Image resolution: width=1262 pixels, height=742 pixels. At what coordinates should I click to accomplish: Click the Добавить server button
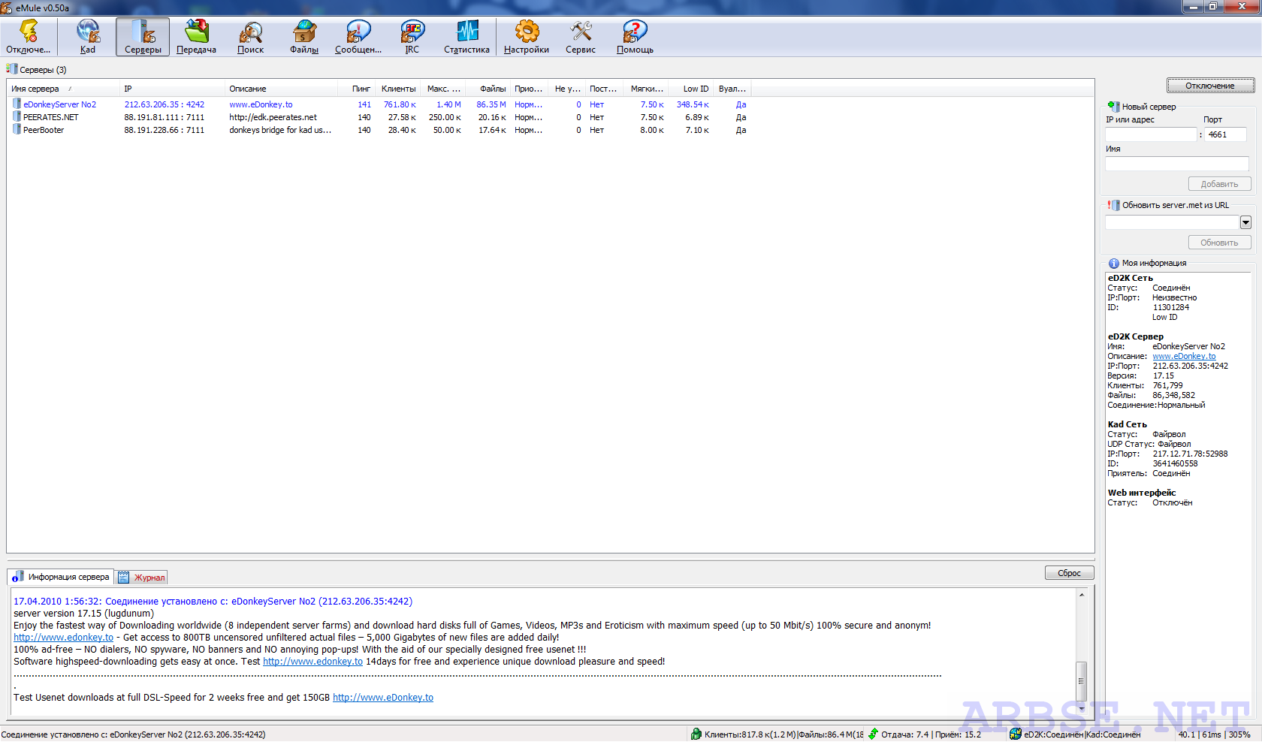click(x=1219, y=184)
